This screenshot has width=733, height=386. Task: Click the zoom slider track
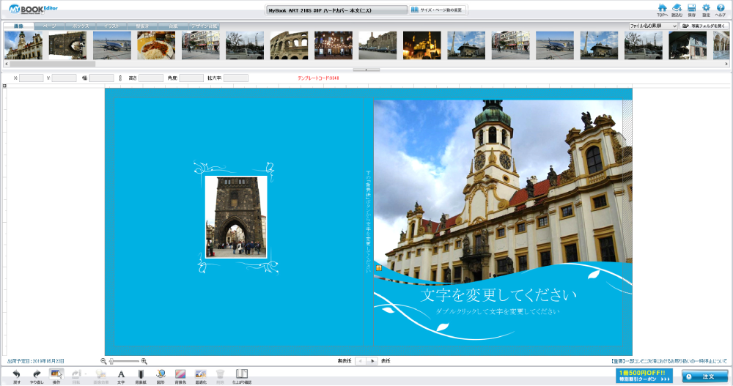point(125,361)
